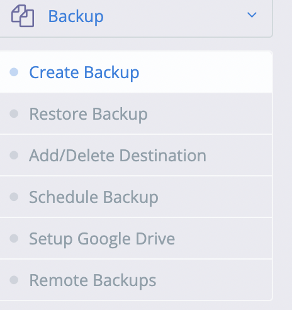The width and height of the screenshot is (292, 310).
Task: Click the Backup stacked-documents icon
Action: (x=23, y=16)
